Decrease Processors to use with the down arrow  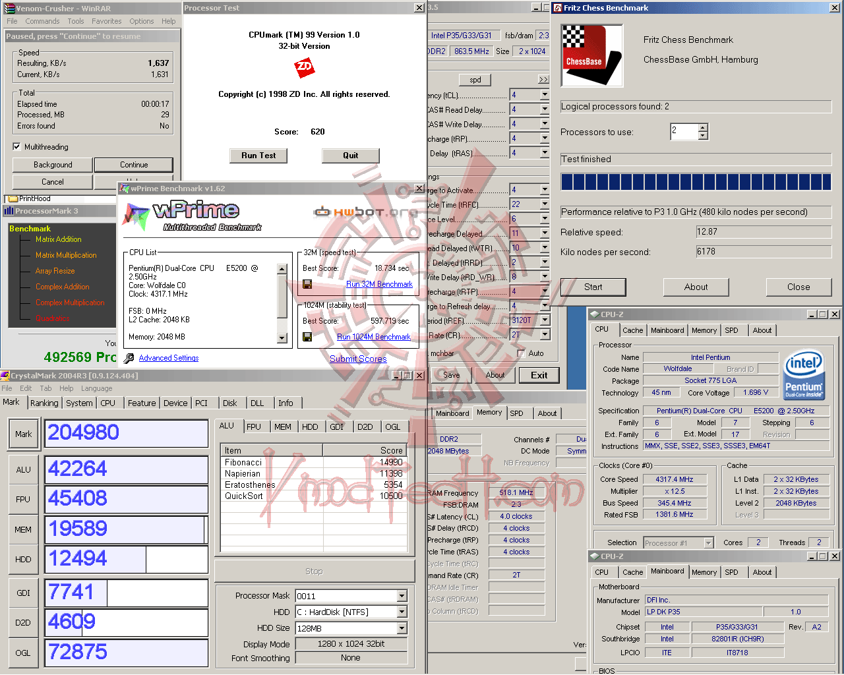pyautogui.click(x=703, y=136)
